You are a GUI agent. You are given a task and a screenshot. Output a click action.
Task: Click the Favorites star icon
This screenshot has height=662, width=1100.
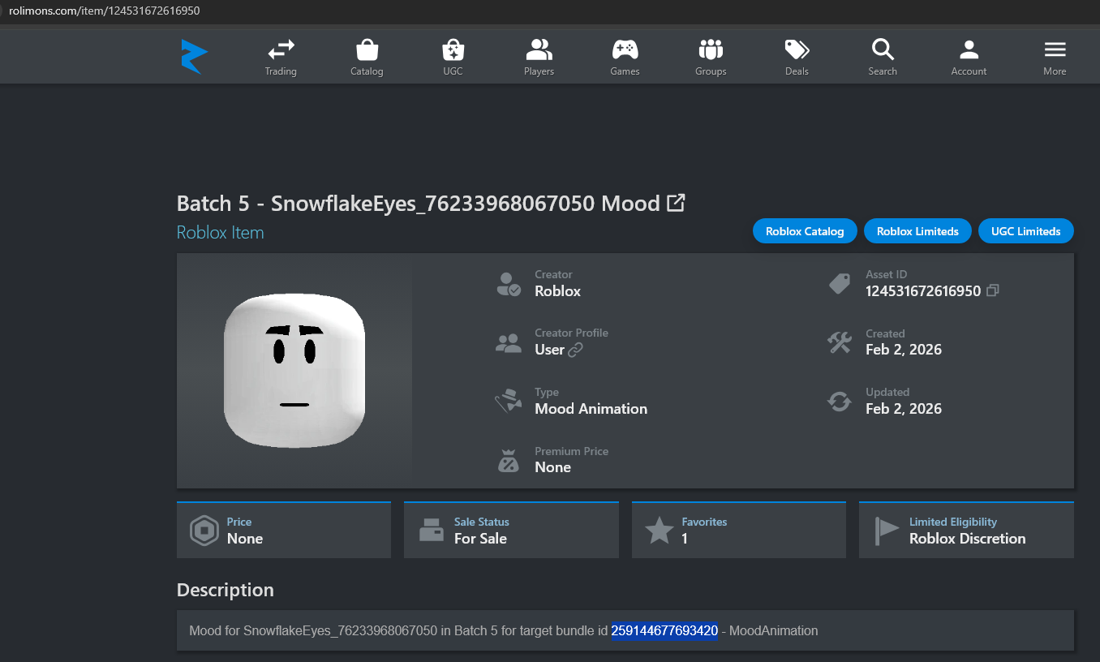[x=659, y=531]
